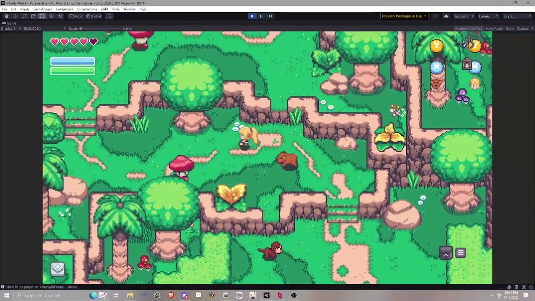This screenshot has height=301, width=535.
Task: Click the status bar console message icon
Action: click(x=3, y=287)
